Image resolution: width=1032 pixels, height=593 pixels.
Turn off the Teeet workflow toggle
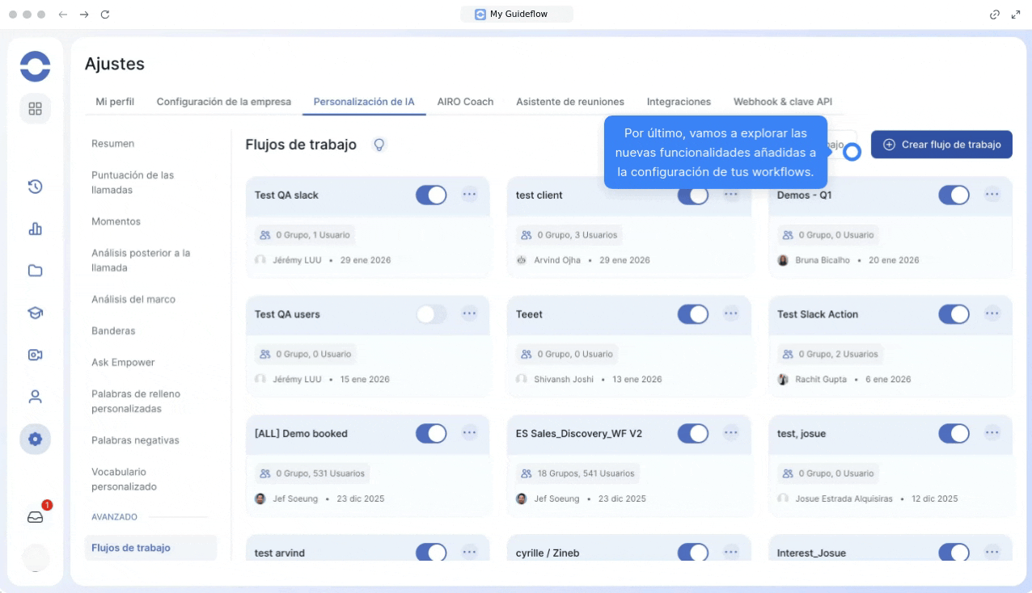[x=692, y=314]
